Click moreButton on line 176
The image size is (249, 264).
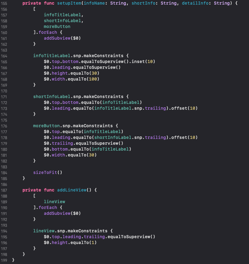pyautogui.click(x=46, y=126)
